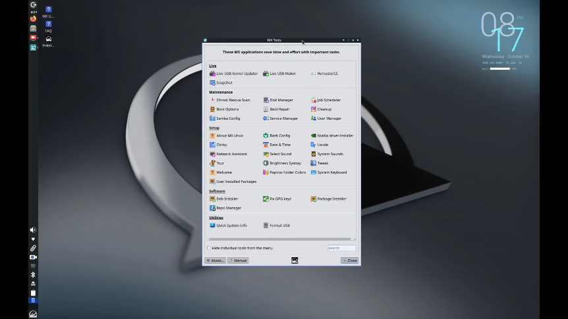Open the Welcome app

[221, 172]
